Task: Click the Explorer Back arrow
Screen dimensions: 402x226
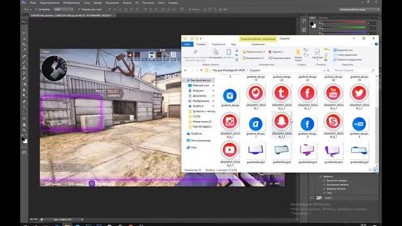Action: point(186,70)
